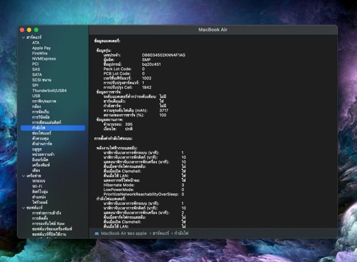The width and height of the screenshot is (357, 262).
Task: Click the LowPowerMode label
Action: coord(119,190)
